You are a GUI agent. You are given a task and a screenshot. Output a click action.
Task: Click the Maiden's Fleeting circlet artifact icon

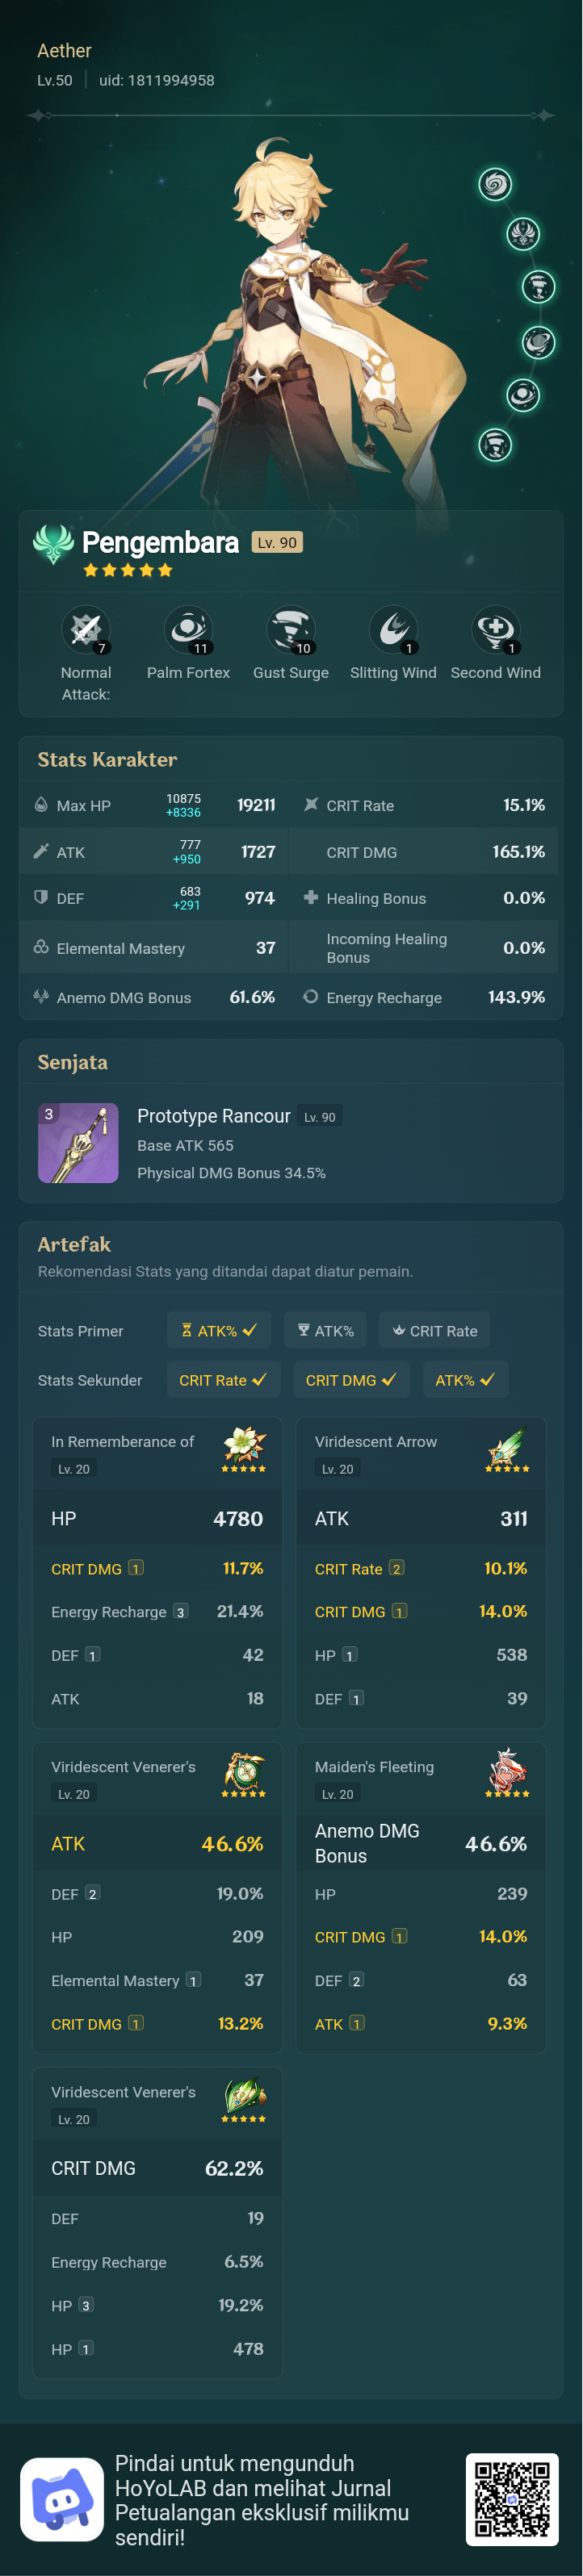click(508, 1769)
